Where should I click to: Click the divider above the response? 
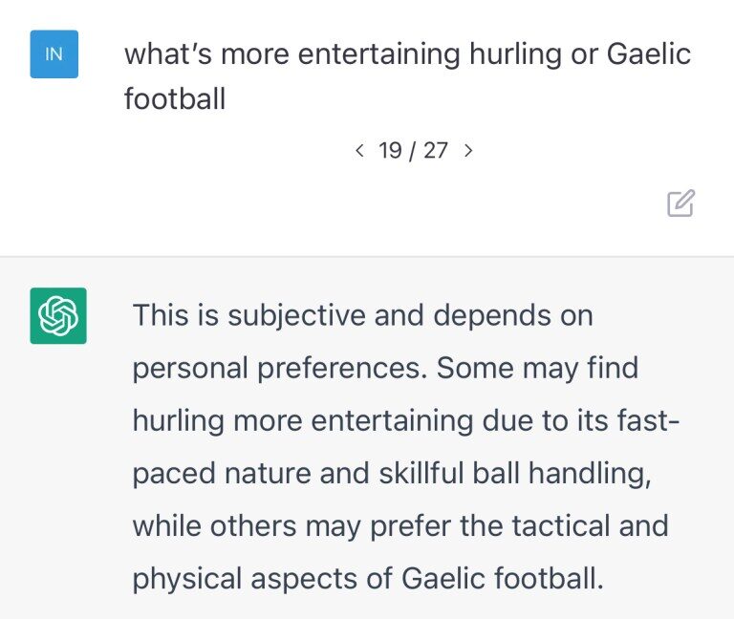click(367, 256)
